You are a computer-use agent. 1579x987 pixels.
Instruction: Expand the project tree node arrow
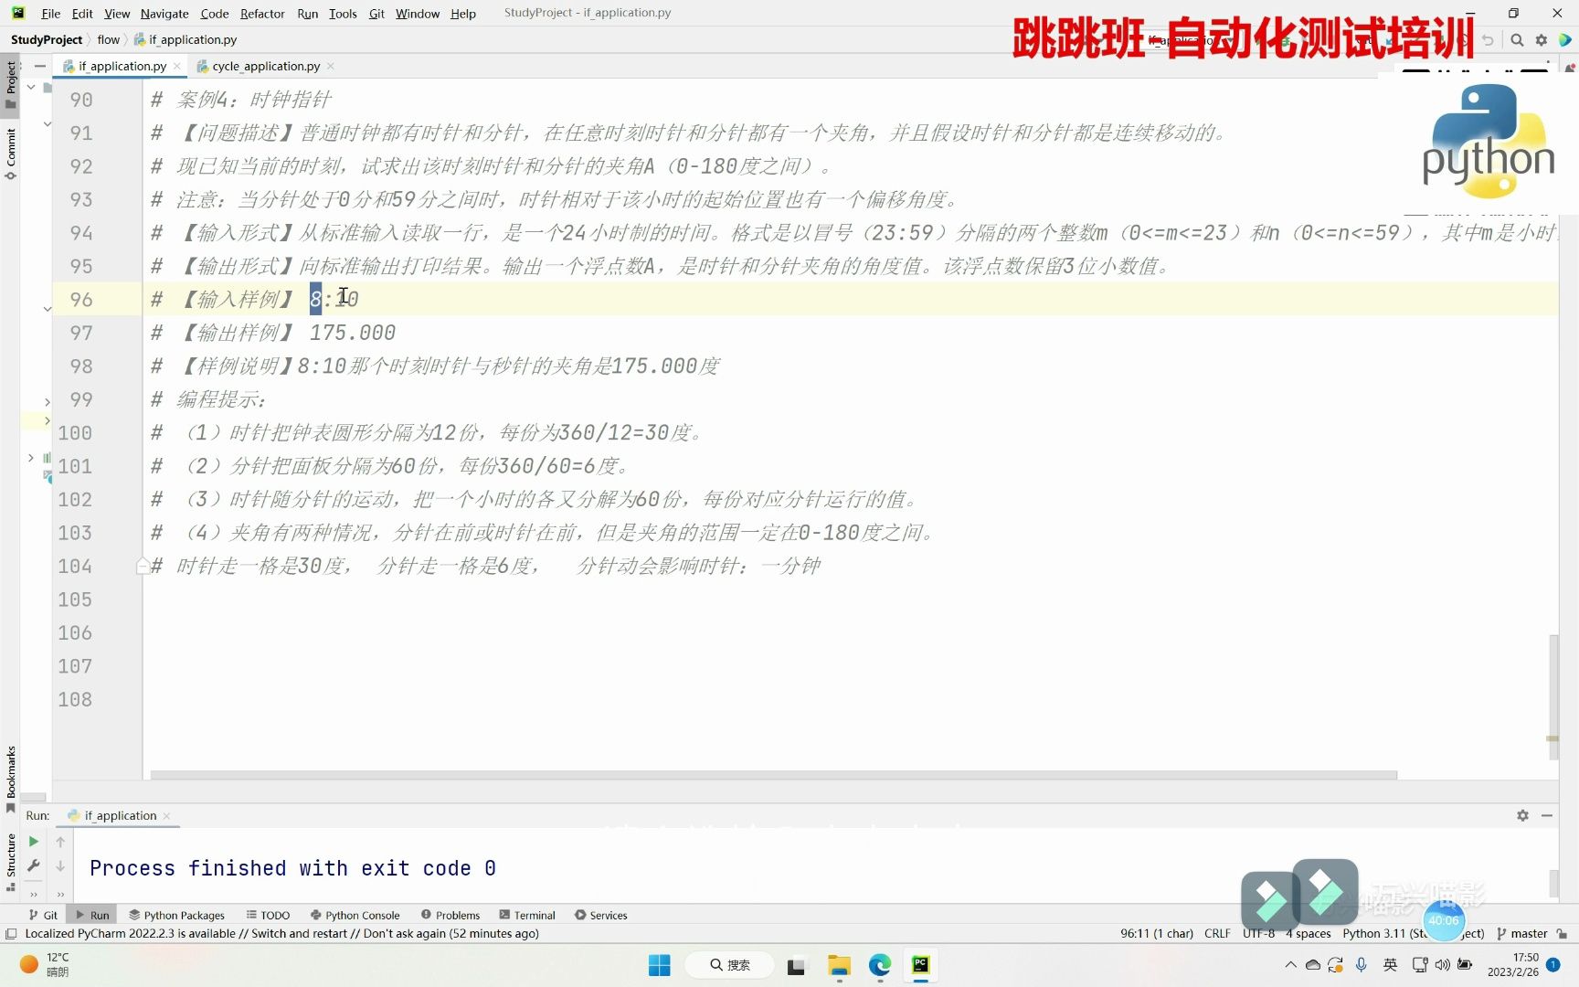[x=31, y=457]
